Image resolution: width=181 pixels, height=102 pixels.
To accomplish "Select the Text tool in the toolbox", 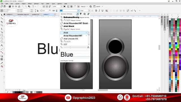I will tap(2, 45).
